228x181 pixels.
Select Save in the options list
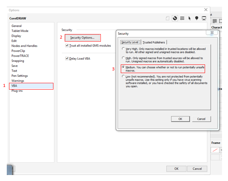tap(15, 66)
